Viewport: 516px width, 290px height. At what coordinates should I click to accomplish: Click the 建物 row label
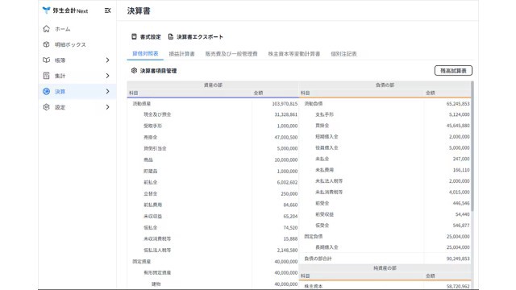pos(156,284)
